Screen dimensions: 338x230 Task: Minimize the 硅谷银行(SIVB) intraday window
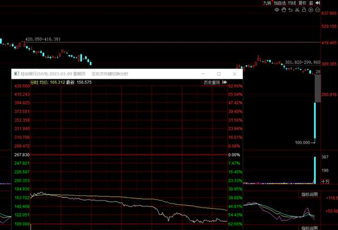[203, 74]
